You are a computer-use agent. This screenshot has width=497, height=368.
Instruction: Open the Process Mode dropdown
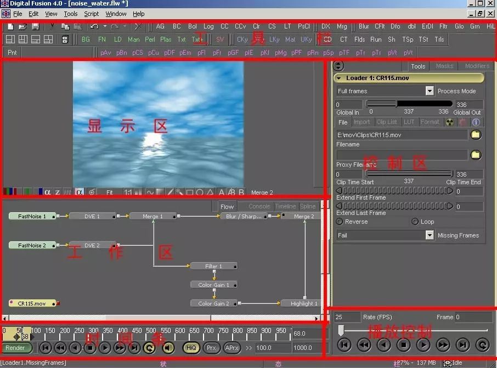tap(430, 91)
